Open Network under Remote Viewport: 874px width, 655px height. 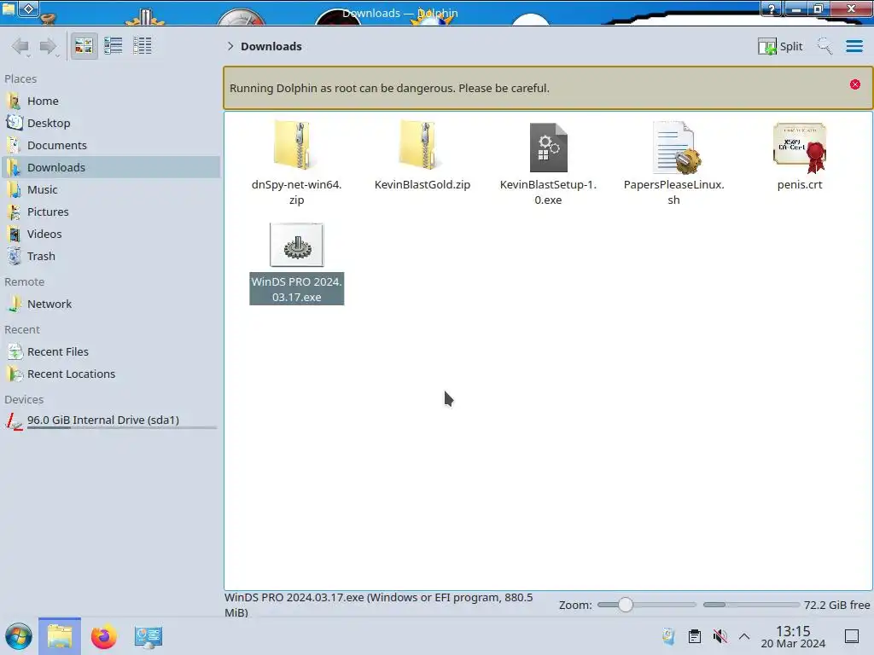pyautogui.click(x=110, y=304)
